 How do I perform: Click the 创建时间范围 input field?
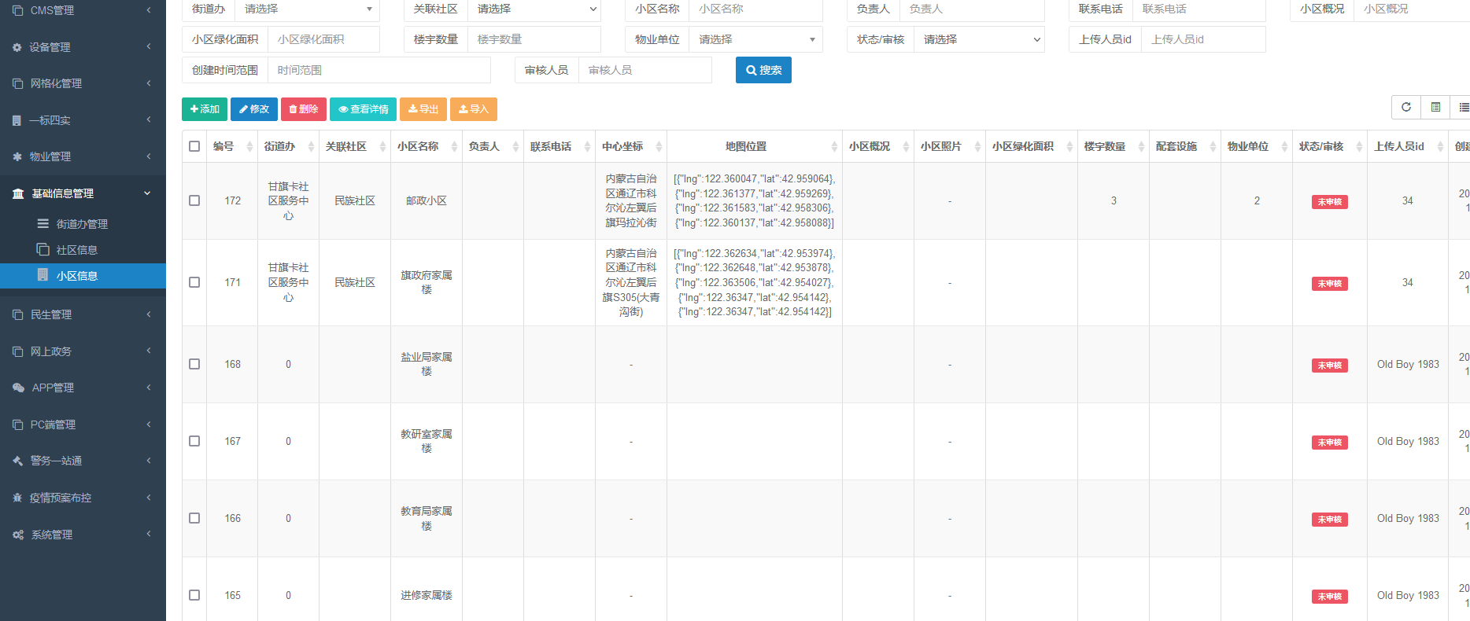click(x=379, y=70)
